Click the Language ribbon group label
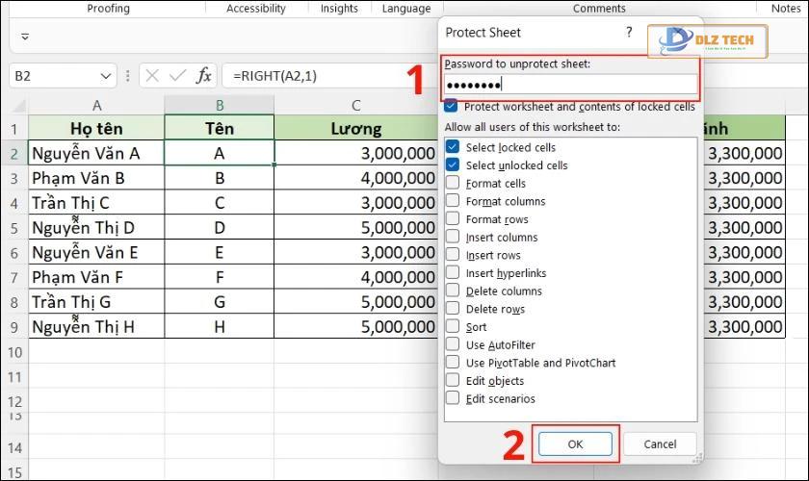 406,9
